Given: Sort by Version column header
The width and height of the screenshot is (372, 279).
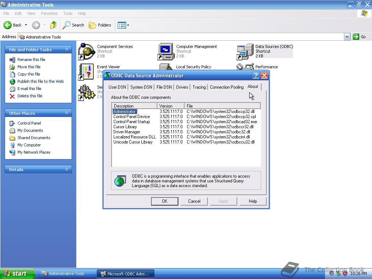Looking at the screenshot, I should point(171,106).
